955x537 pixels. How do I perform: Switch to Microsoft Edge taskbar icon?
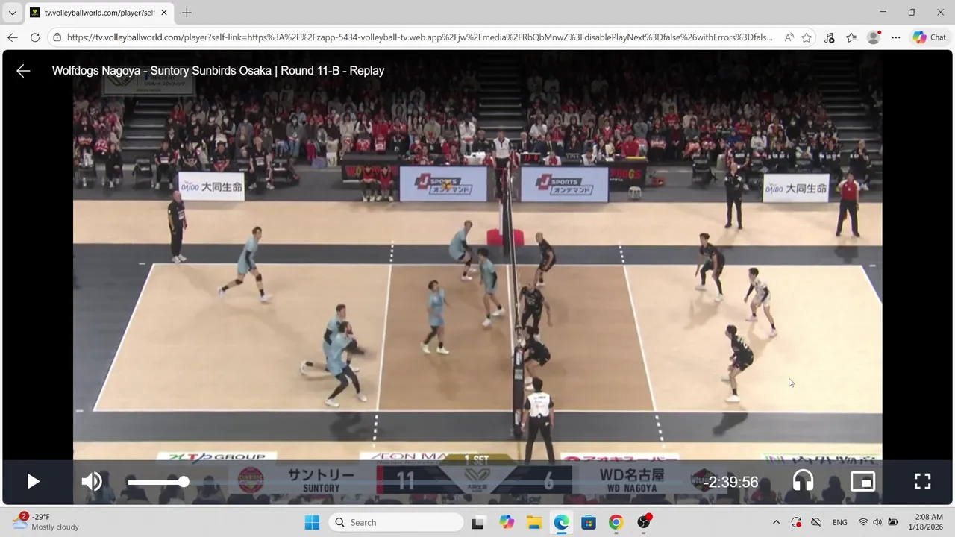(x=561, y=522)
